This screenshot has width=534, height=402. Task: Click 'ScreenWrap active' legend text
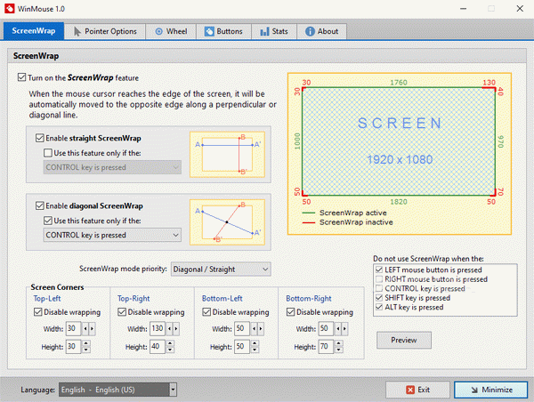coord(353,213)
